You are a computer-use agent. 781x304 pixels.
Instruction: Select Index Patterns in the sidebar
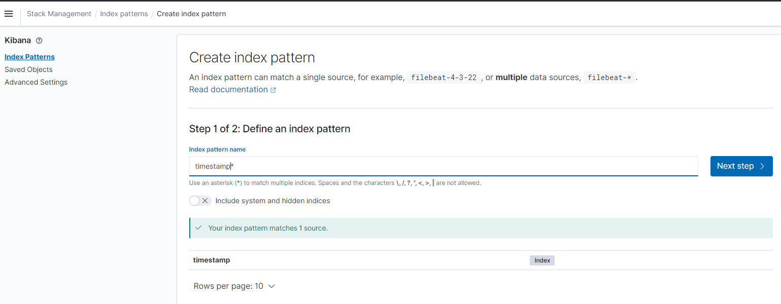(29, 57)
